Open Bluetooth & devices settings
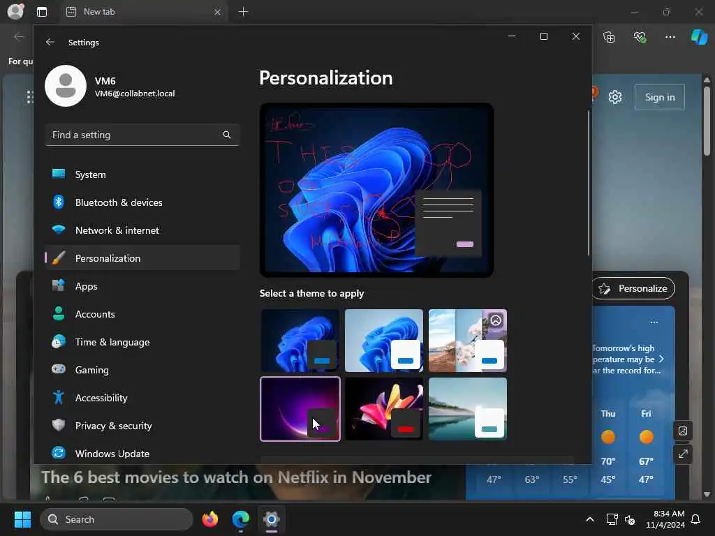Screen dimensions: 715x536 click(142, 202)
